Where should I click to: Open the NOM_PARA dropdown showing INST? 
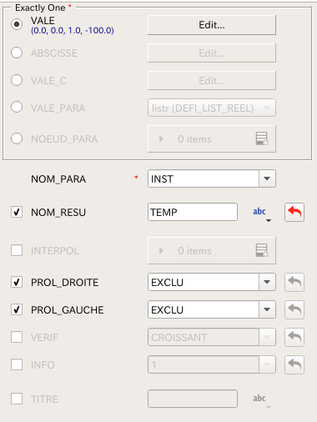212,178
